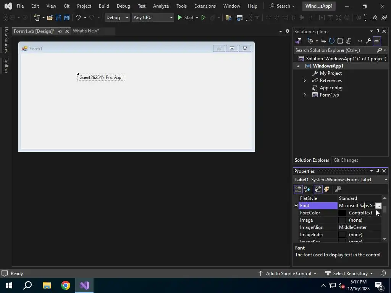Click the Pending Changes Filter clock icon
391x293 pixels.
(310, 41)
